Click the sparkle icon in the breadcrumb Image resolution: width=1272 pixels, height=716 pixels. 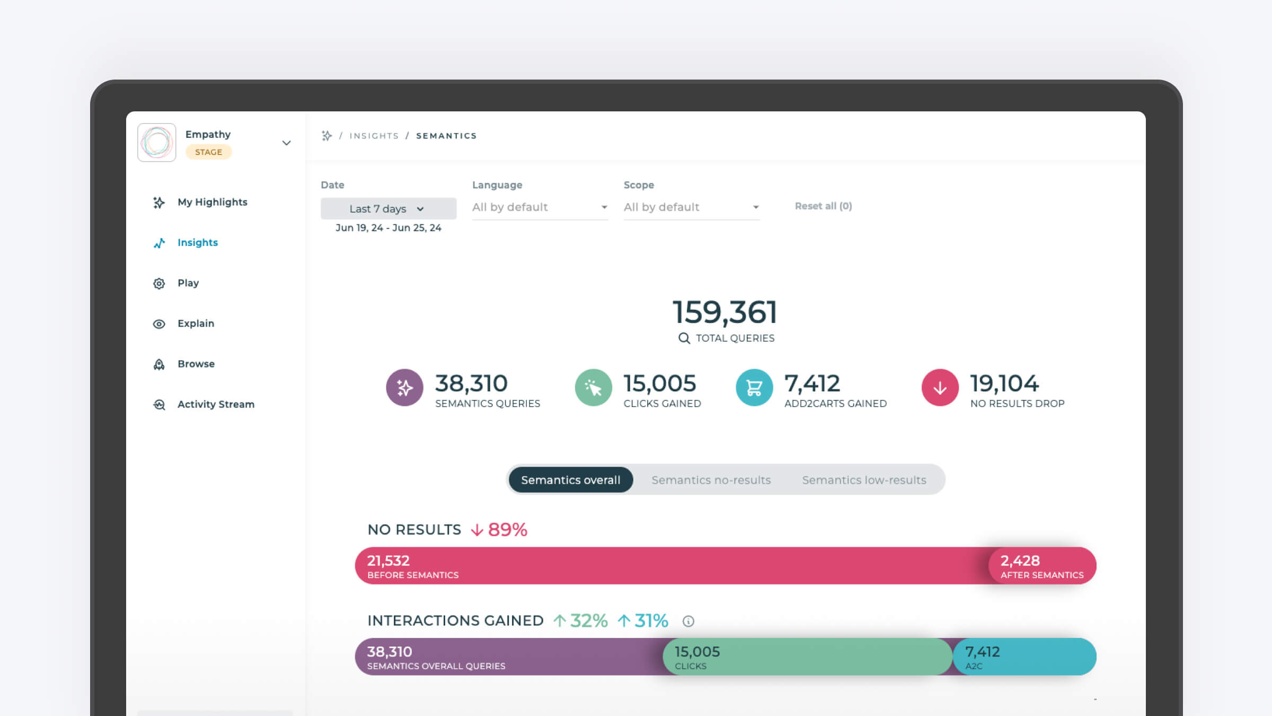click(326, 135)
